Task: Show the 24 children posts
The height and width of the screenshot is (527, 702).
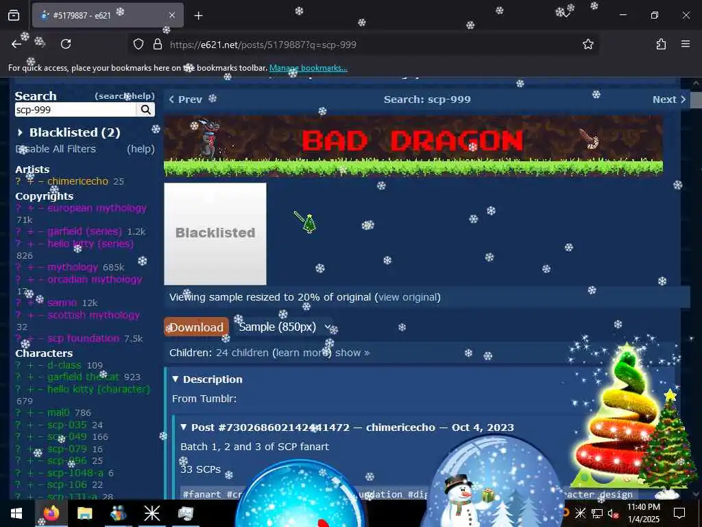Action: (352, 353)
